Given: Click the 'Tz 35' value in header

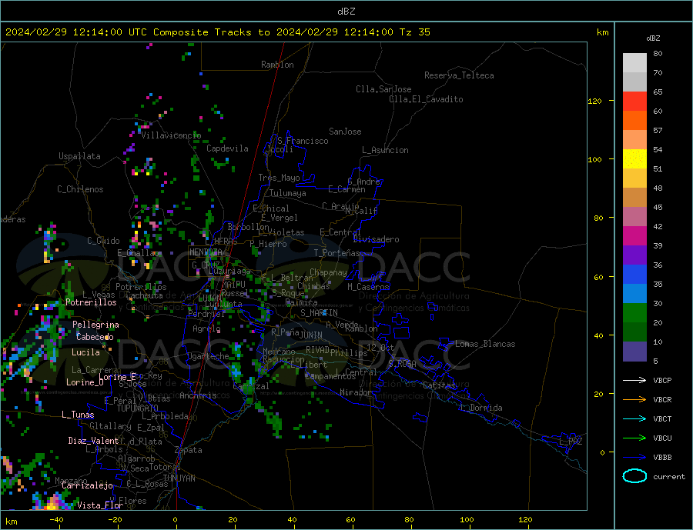Looking at the screenshot, I should [x=414, y=32].
